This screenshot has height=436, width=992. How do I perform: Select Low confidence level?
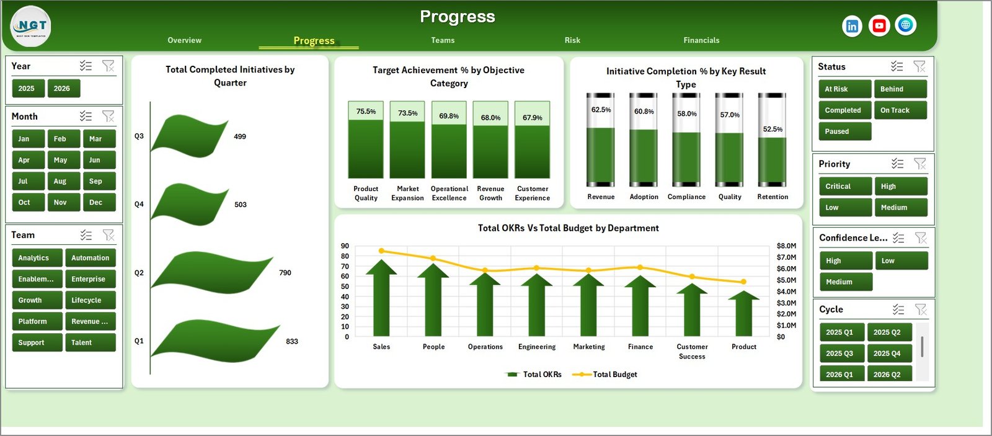[x=902, y=261]
